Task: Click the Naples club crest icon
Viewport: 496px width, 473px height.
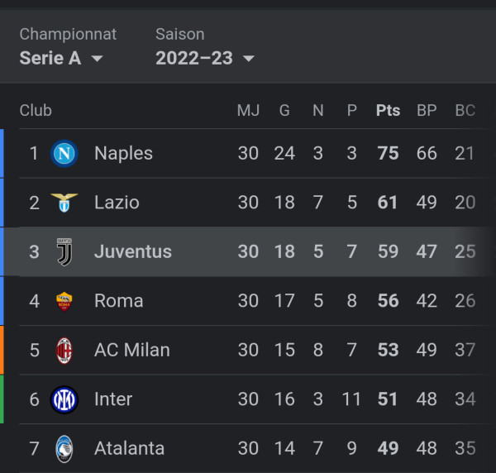Action: point(64,153)
